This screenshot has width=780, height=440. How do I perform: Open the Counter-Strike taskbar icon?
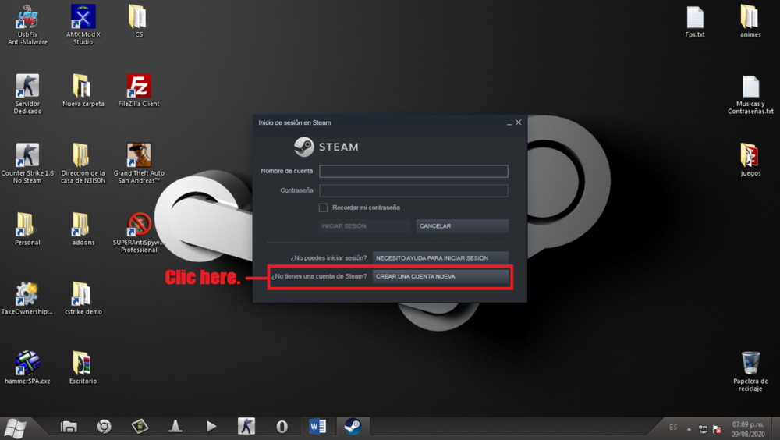246,427
